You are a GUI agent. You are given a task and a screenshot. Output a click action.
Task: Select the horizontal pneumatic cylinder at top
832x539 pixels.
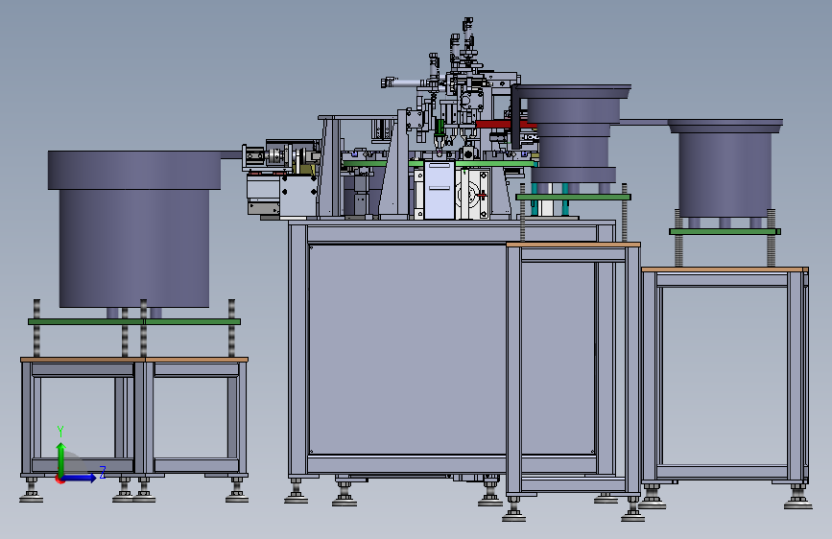pos(406,82)
